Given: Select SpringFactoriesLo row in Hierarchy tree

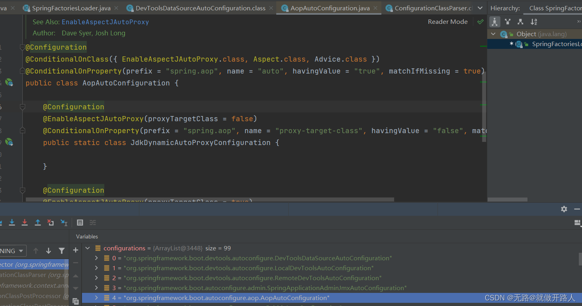Looking at the screenshot, I should pyautogui.click(x=535, y=44).
